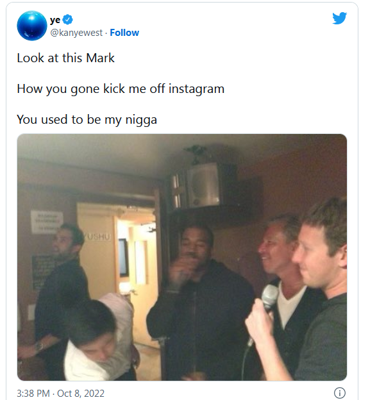This screenshot has width=377, height=400.
Task: Select the "Look at this Mark" text line
Action: coord(65,58)
